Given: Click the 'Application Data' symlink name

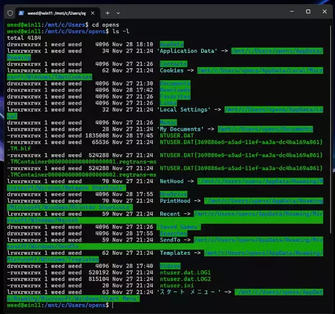Looking at the screenshot, I should (x=188, y=51).
